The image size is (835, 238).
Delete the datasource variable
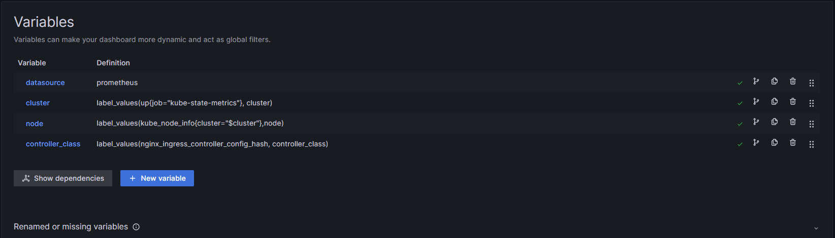[792, 82]
